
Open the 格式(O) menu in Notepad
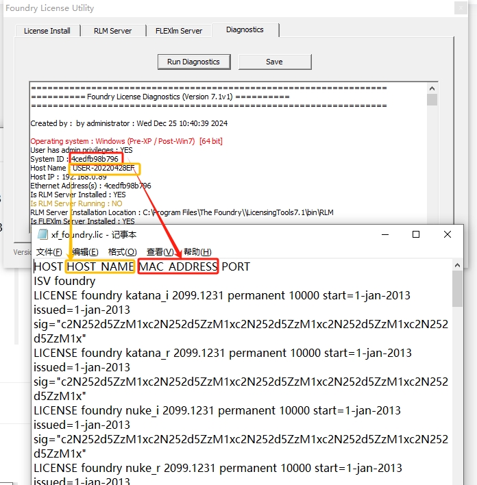tap(122, 252)
